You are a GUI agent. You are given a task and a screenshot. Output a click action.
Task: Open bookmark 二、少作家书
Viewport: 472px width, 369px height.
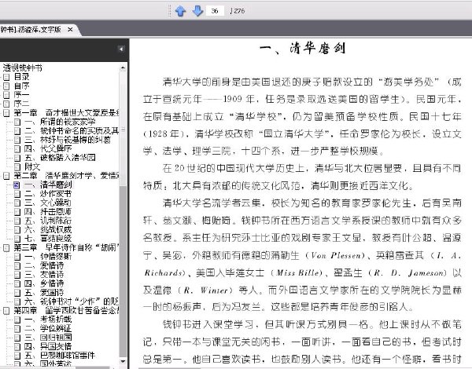(x=48, y=194)
